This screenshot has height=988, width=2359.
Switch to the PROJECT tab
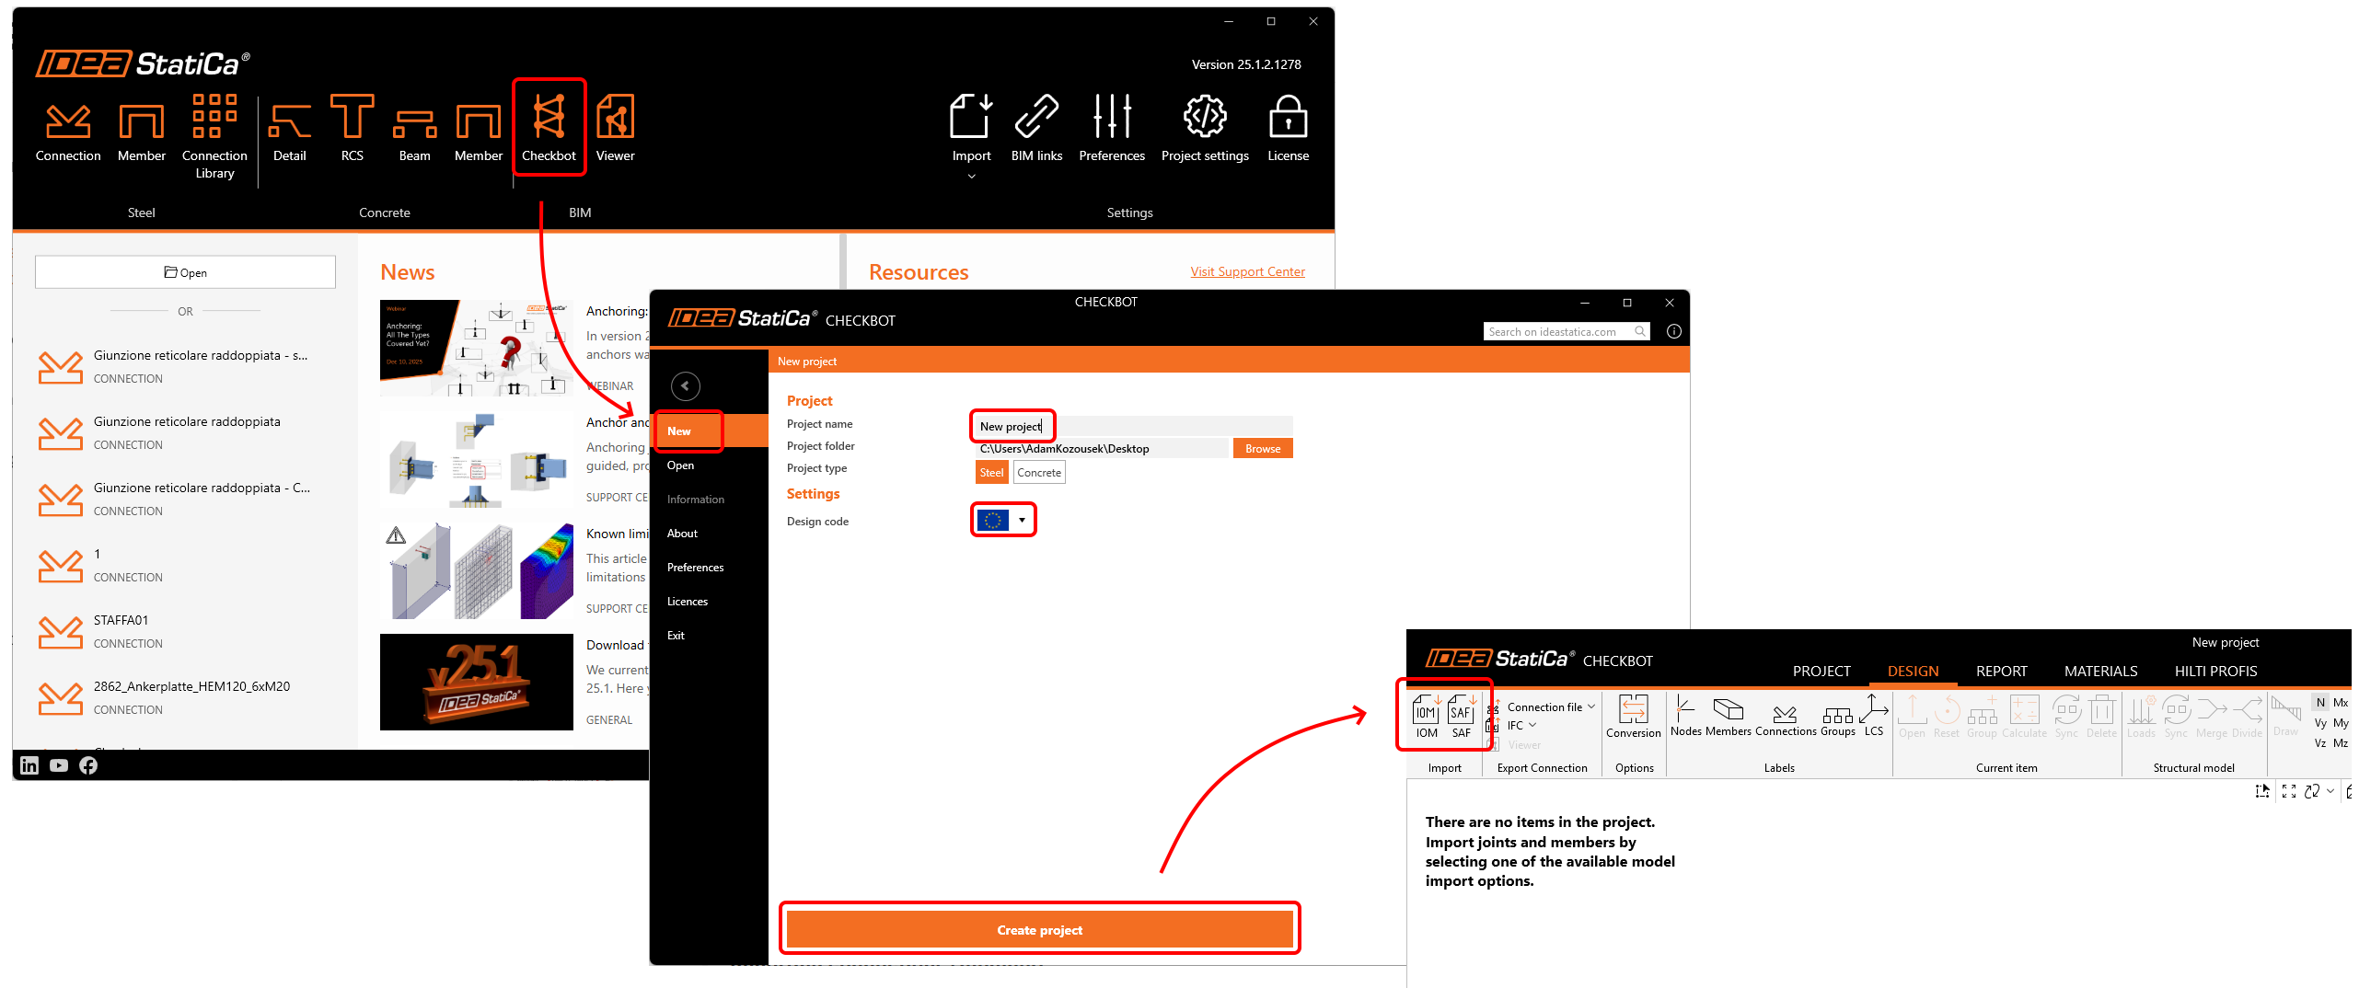click(x=1821, y=672)
